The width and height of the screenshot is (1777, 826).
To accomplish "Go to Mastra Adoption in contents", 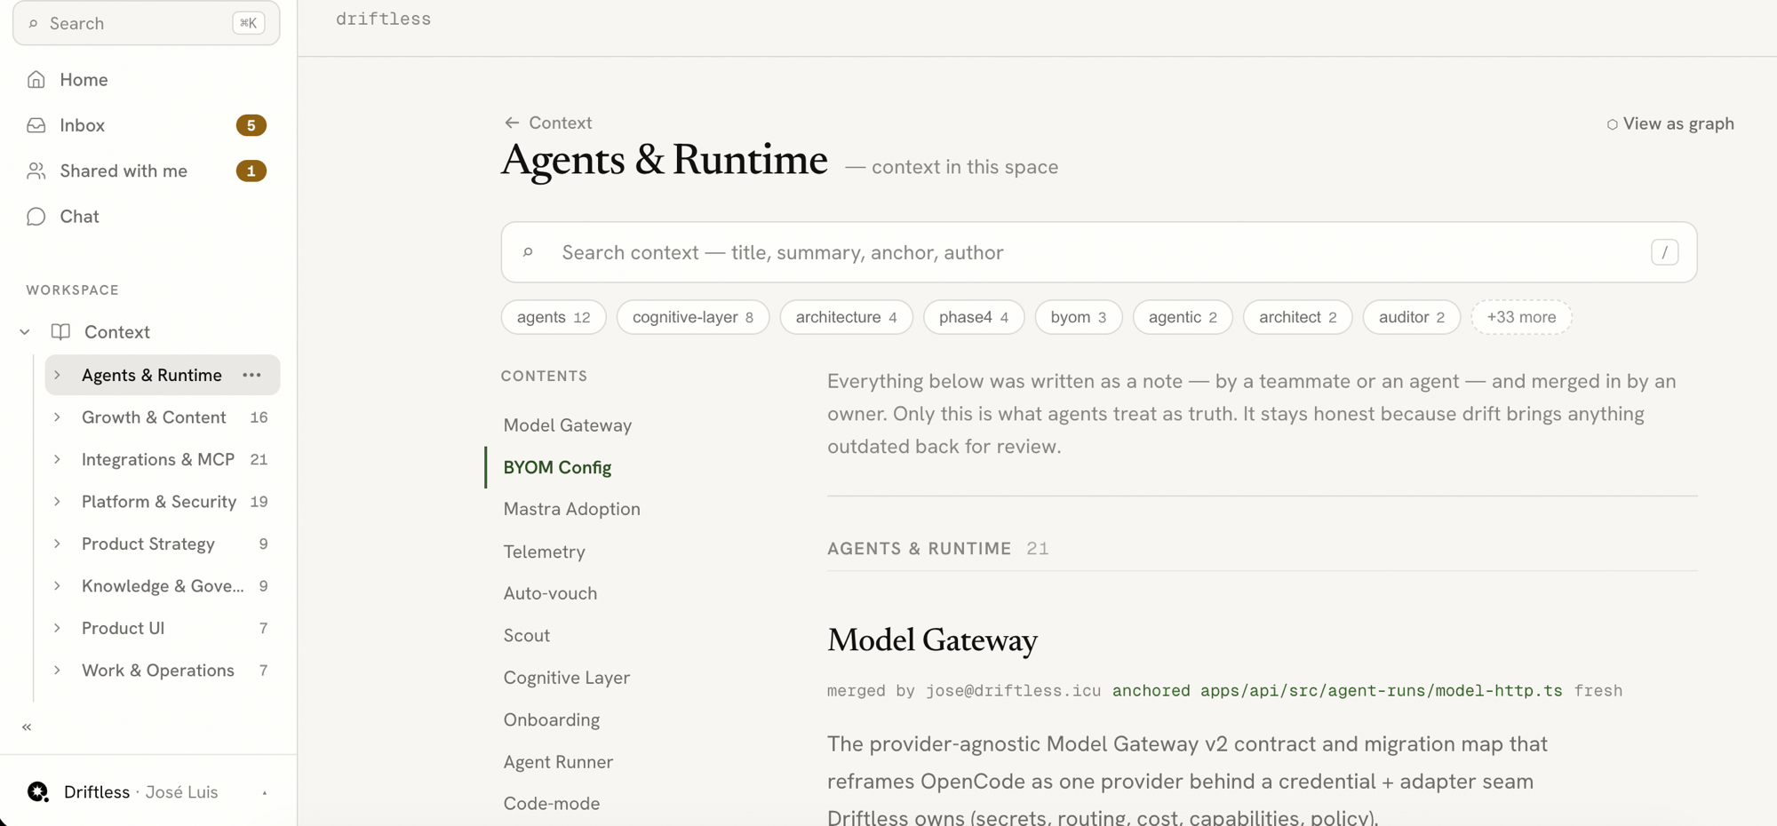I will 571,509.
